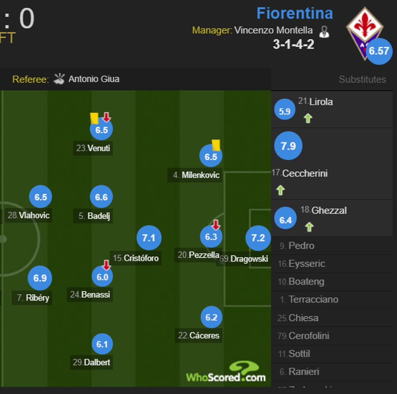Click Pezzella's red substitution arrow

pos(216,225)
